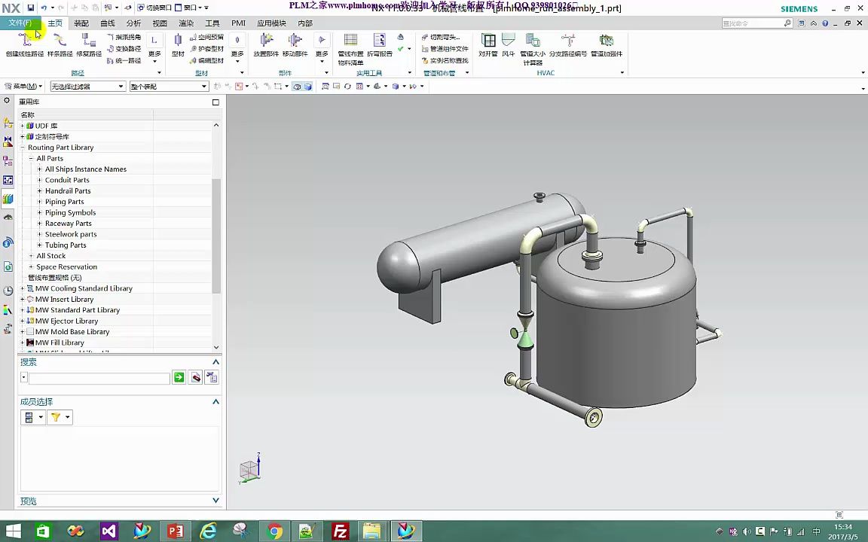Switch to the 装配 (Assembly) ribbon tab
Image resolution: width=868 pixels, height=542 pixels.
(x=81, y=23)
